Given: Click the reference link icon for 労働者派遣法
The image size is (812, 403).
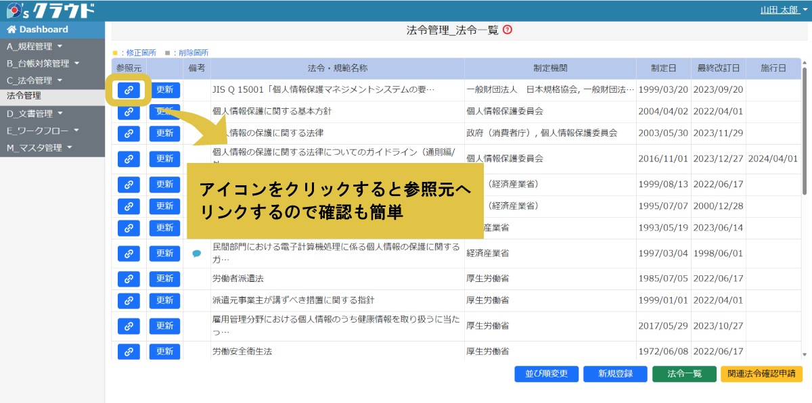Looking at the screenshot, I should coord(128,278).
